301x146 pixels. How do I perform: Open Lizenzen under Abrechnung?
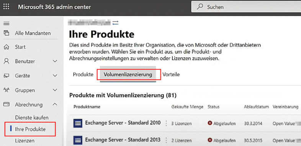pos(25,141)
